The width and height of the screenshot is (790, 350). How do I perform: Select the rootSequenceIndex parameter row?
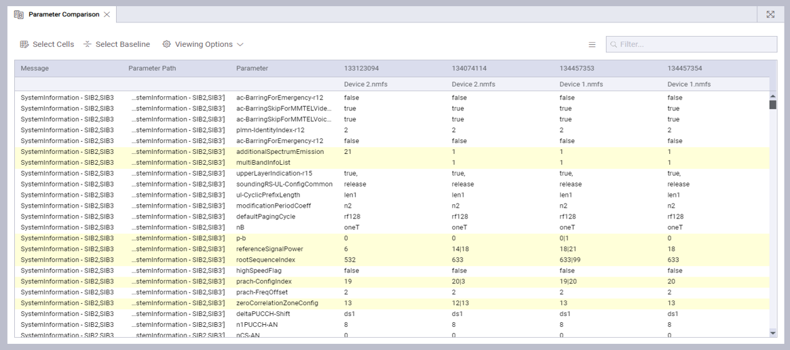[265, 260]
